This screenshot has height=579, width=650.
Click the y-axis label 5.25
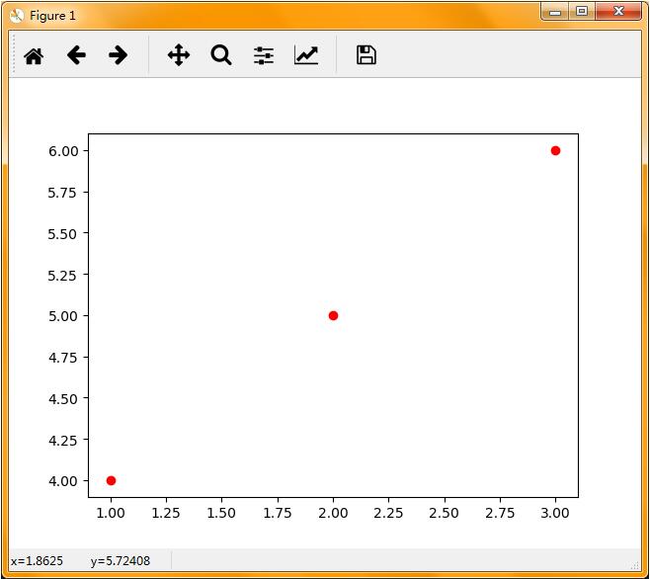tap(62, 275)
